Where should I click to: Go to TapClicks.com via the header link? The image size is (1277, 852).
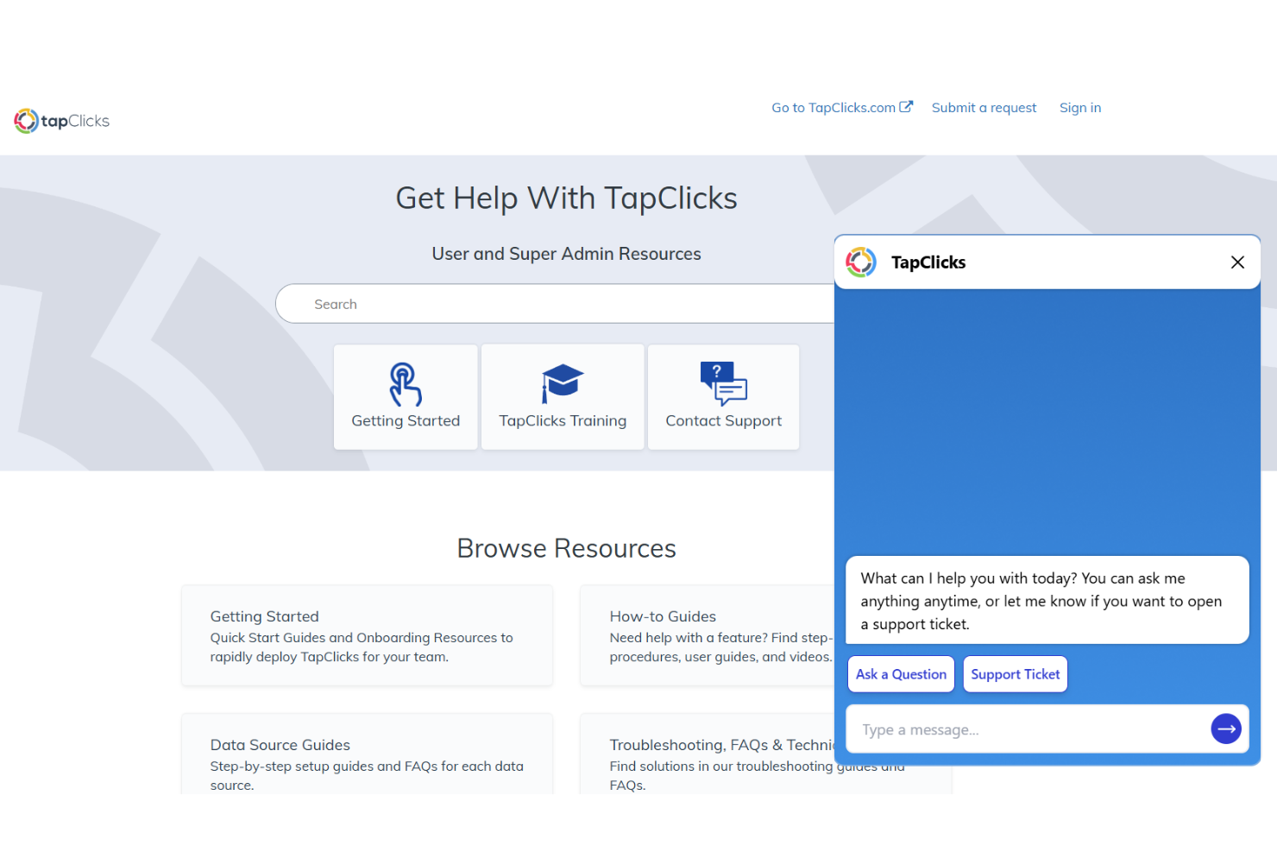click(842, 108)
